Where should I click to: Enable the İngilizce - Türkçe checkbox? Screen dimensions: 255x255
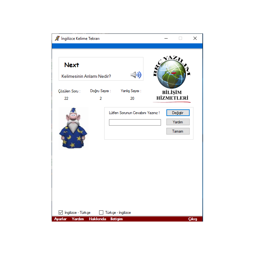61,213
